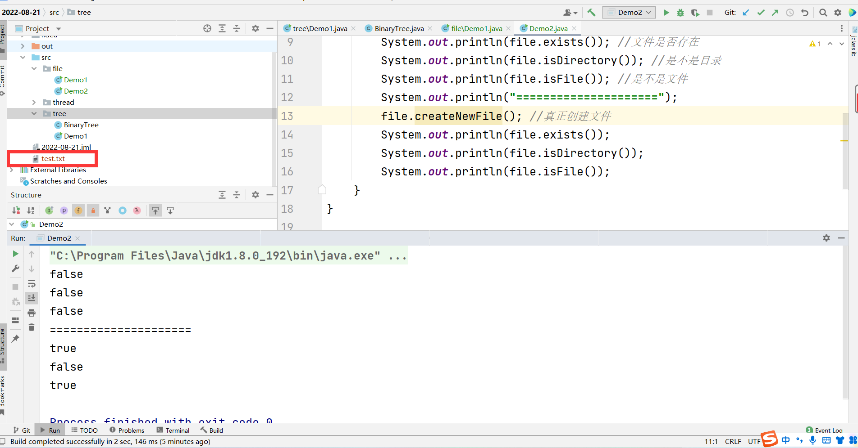The image size is (858, 448).
Task: Open Search Everywhere magnifier
Action: tap(823, 13)
